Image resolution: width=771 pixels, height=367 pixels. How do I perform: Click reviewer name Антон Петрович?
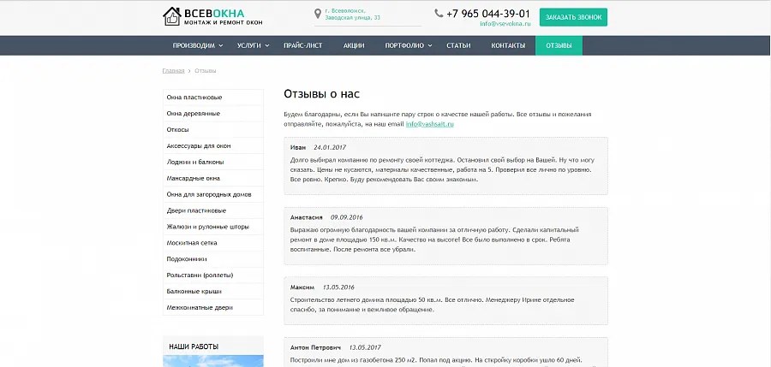coord(315,348)
